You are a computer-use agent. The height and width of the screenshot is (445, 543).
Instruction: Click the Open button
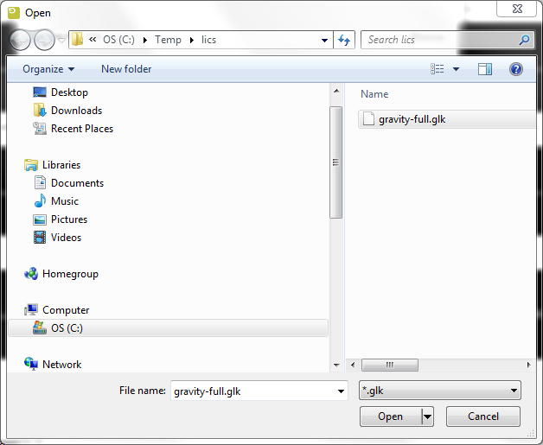pyautogui.click(x=390, y=416)
